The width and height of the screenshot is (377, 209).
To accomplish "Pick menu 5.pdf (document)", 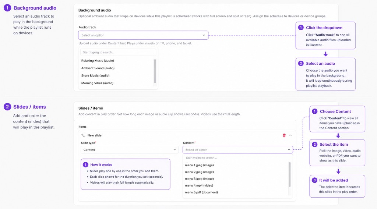I will [x=201, y=192].
